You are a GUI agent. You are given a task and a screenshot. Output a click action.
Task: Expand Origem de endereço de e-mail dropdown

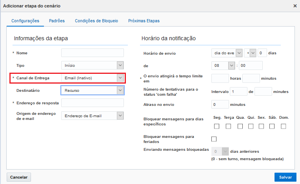click(120, 116)
